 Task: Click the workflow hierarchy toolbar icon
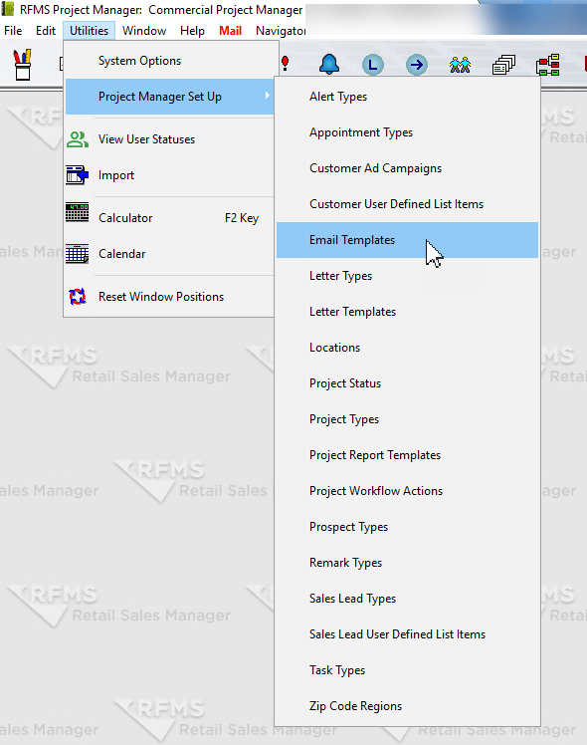point(547,65)
